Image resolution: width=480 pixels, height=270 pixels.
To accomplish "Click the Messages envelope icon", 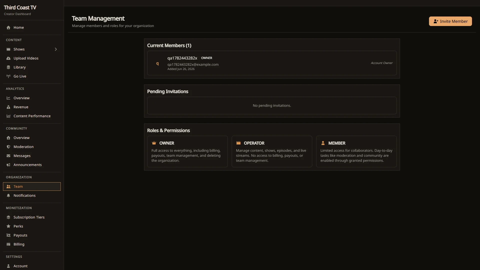I will (x=8, y=156).
